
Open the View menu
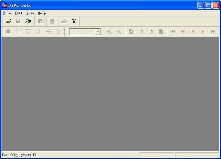point(30,13)
